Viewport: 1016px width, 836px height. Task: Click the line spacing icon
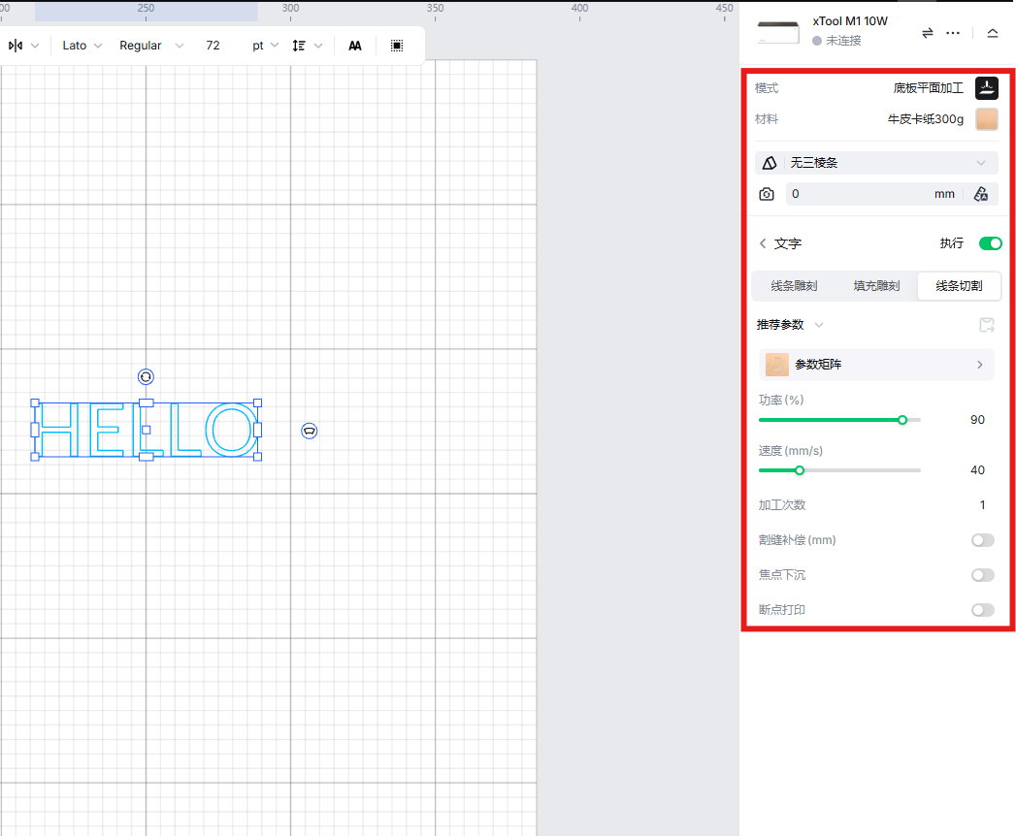(300, 46)
